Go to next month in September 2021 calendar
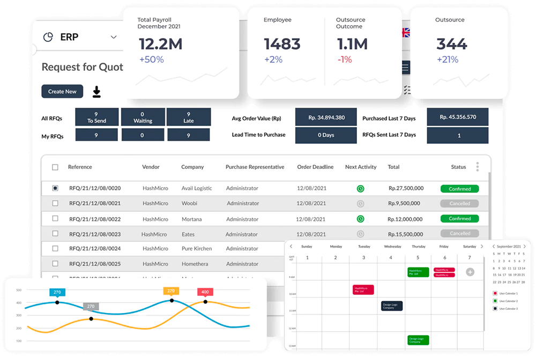This screenshot has width=536, height=358. click(x=525, y=247)
